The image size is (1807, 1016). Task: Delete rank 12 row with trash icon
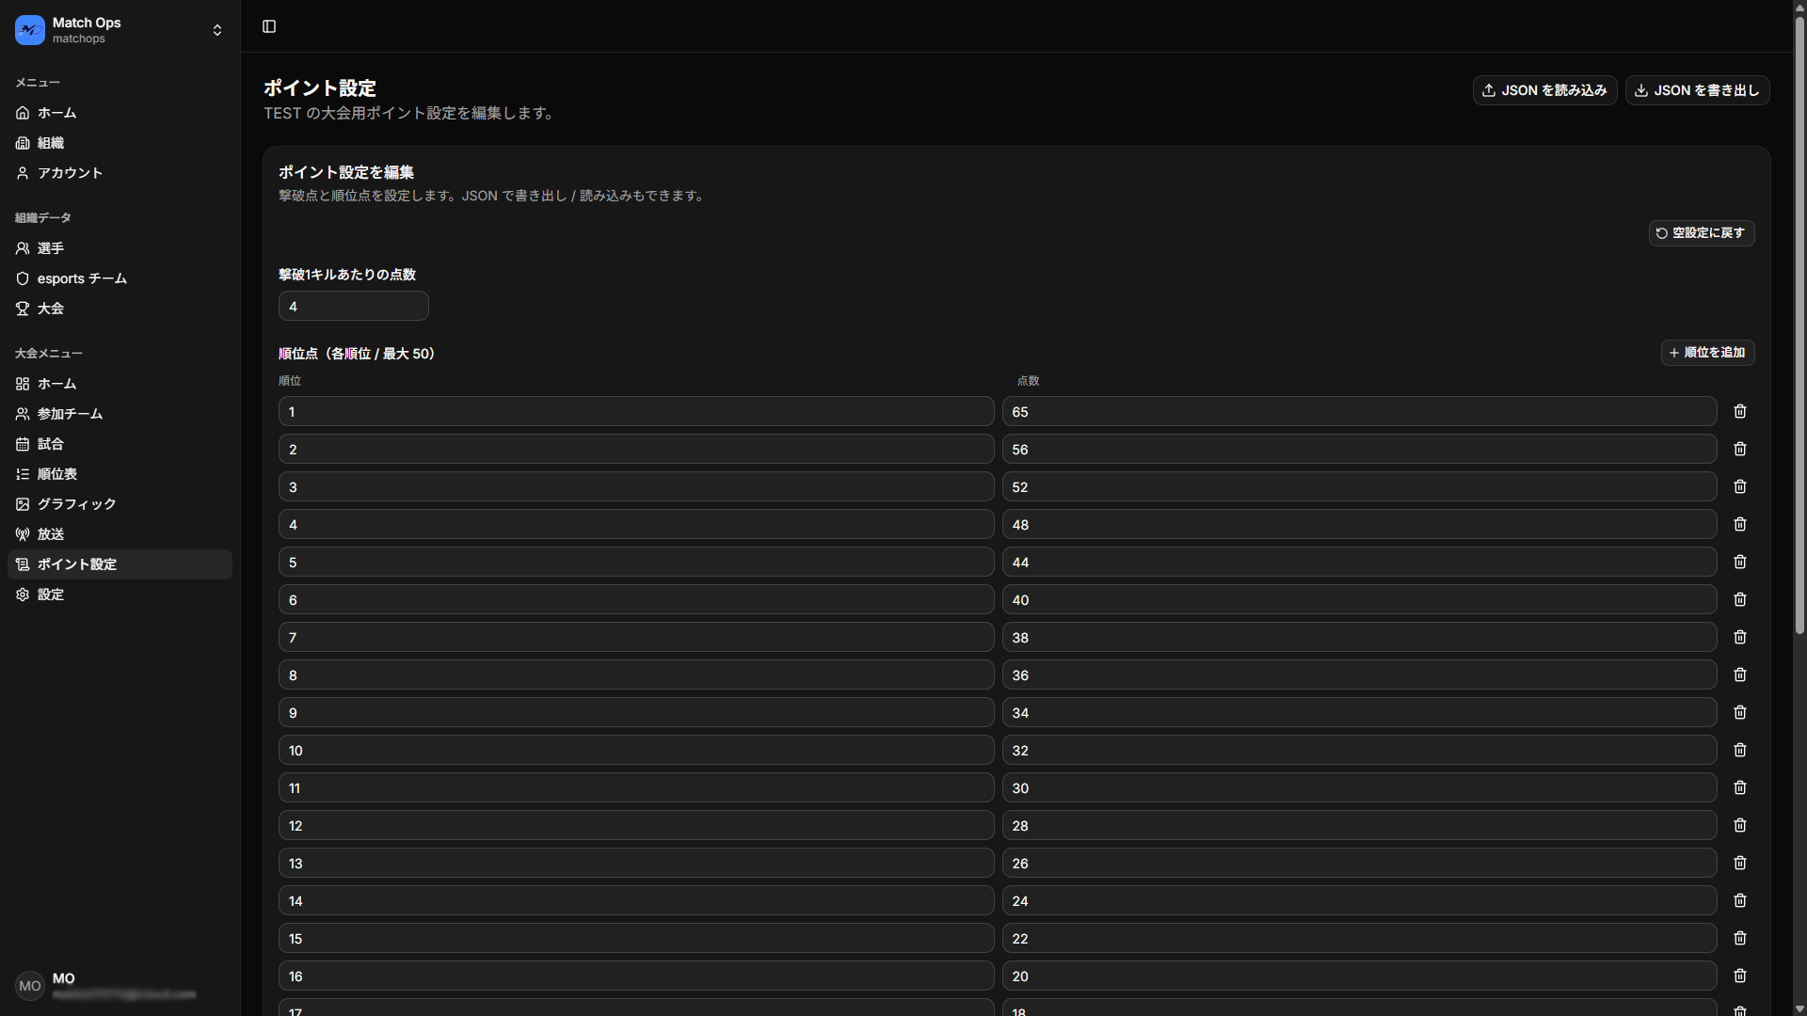[1740, 825]
